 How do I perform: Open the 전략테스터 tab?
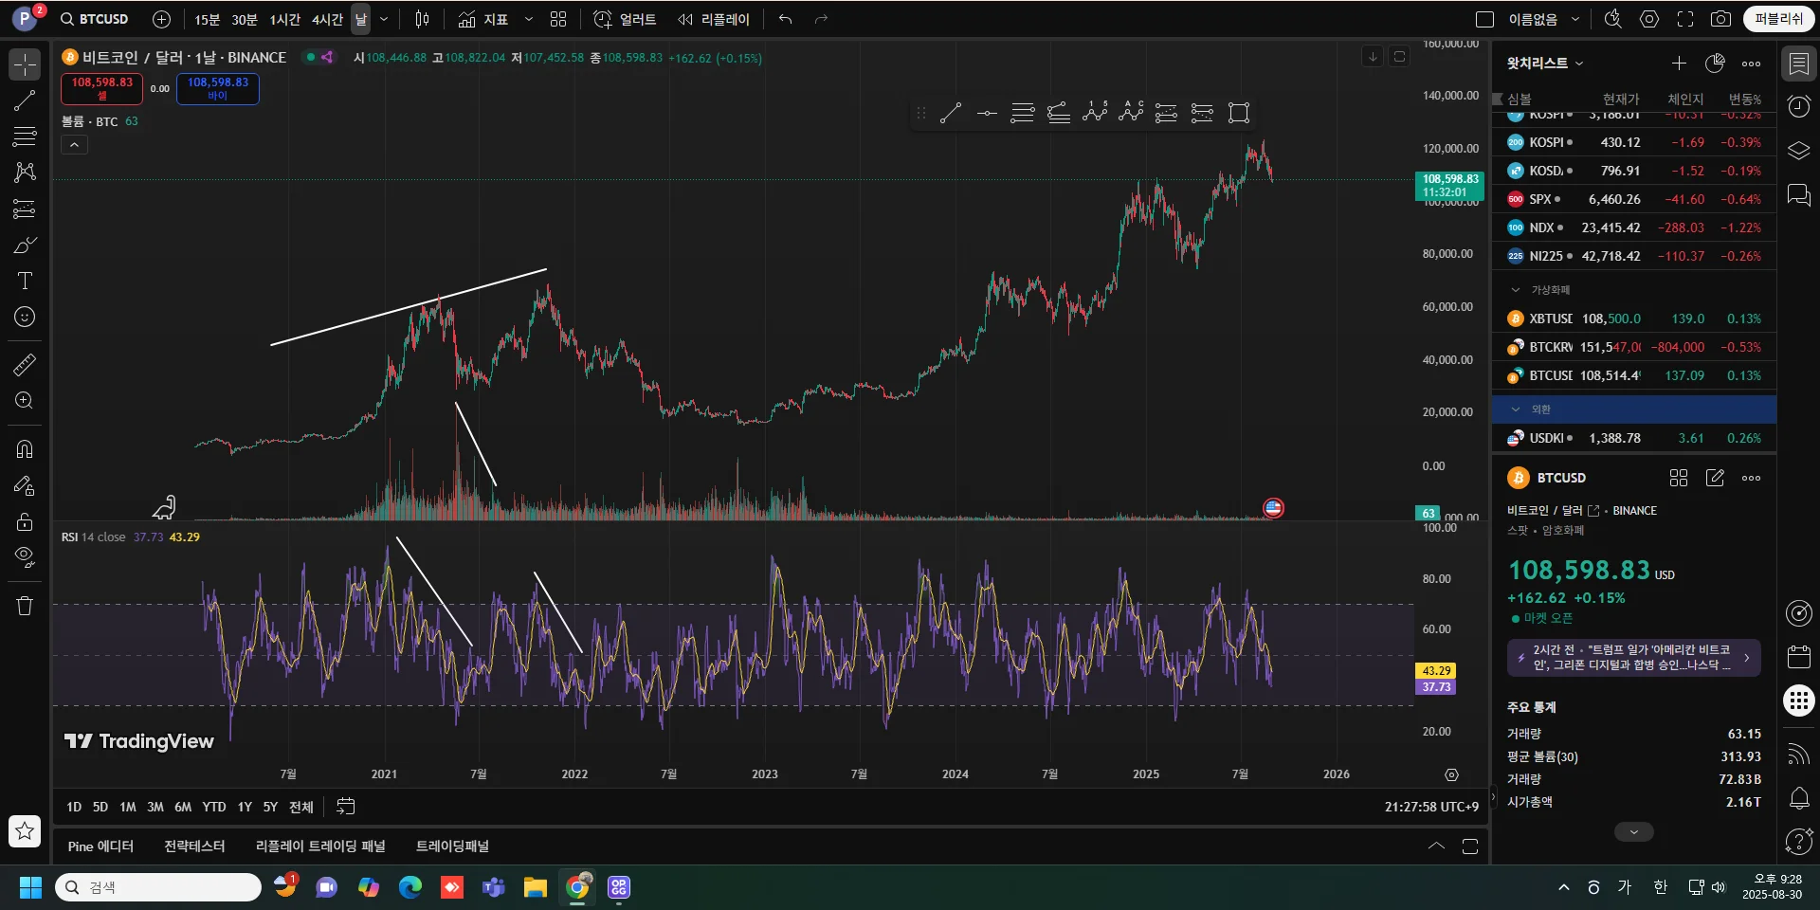pos(194,846)
